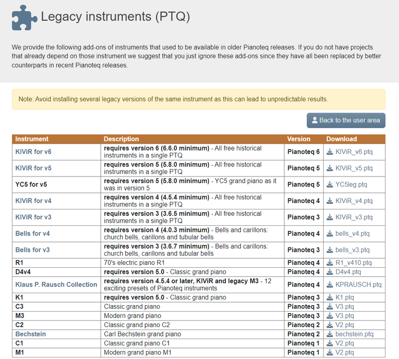Open the KIViR for v6 instrument link

(x=33, y=152)
